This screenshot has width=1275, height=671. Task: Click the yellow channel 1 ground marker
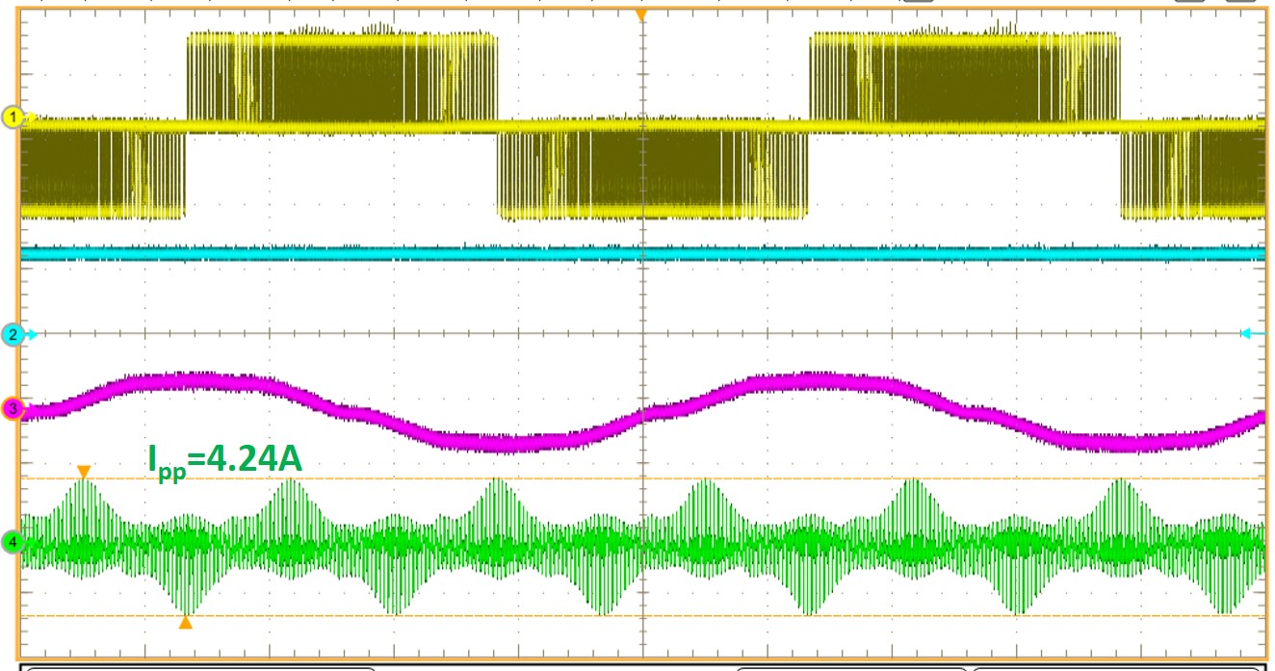coord(13,117)
